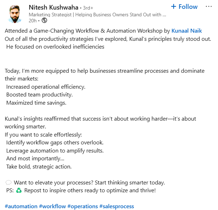Image resolution: width=218 pixels, height=210 pixels.
Task: Click the speech bubble emoji icon
Action: click(9, 183)
